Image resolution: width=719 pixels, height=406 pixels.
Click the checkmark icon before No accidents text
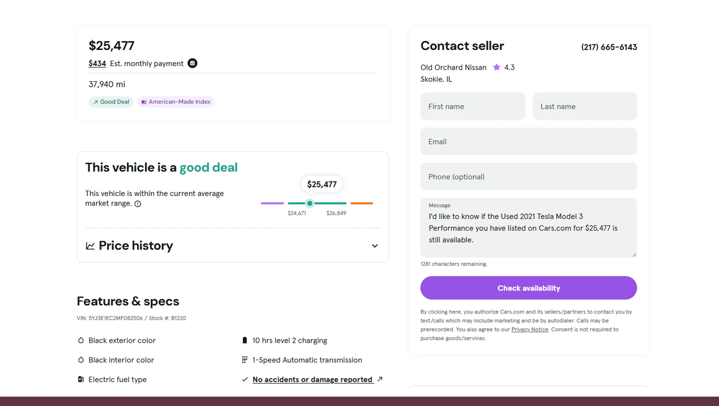pos(245,379)
